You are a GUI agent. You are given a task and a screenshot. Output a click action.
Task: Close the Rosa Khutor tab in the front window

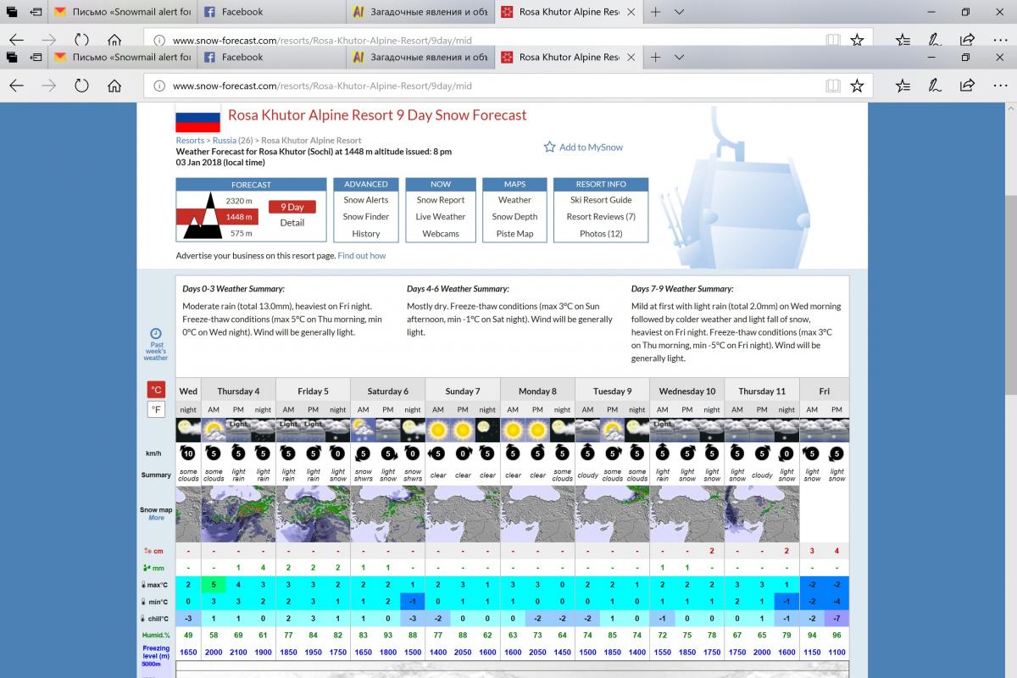point(630,57)
